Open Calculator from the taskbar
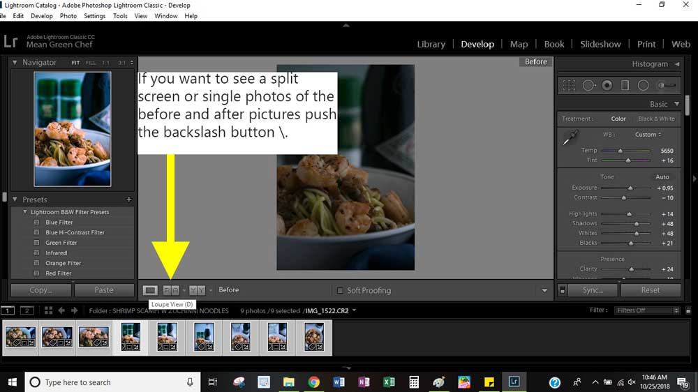 click(413, 382)
